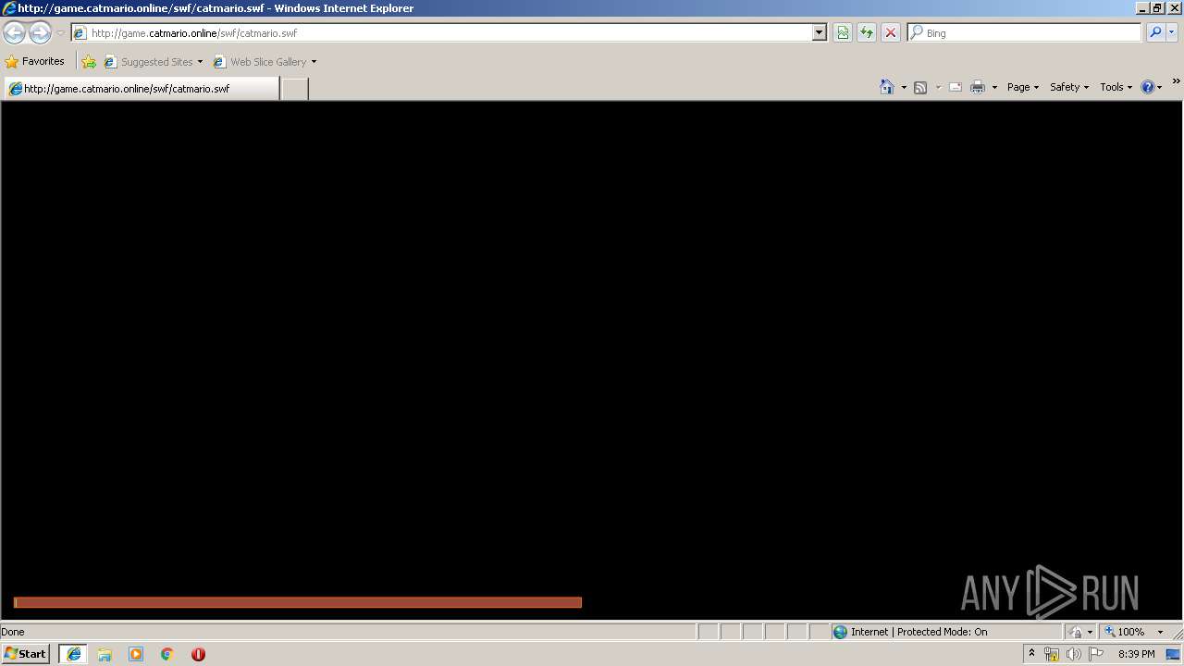Refresh the page with the Refresh icon
The image size is (1184, 666).
point(867,32)
